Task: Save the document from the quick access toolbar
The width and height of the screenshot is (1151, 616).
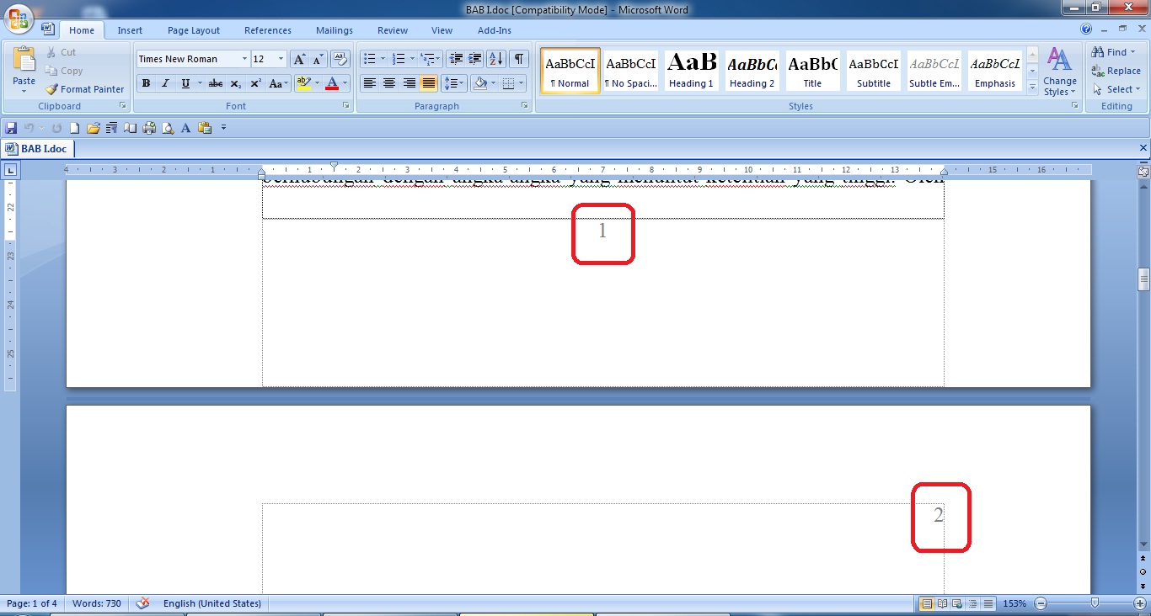Action: (11, 128)
